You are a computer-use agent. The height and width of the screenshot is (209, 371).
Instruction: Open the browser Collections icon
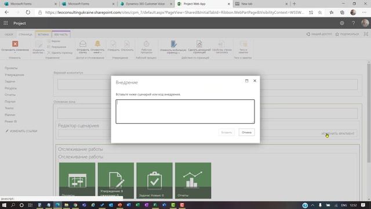(342, 12)
